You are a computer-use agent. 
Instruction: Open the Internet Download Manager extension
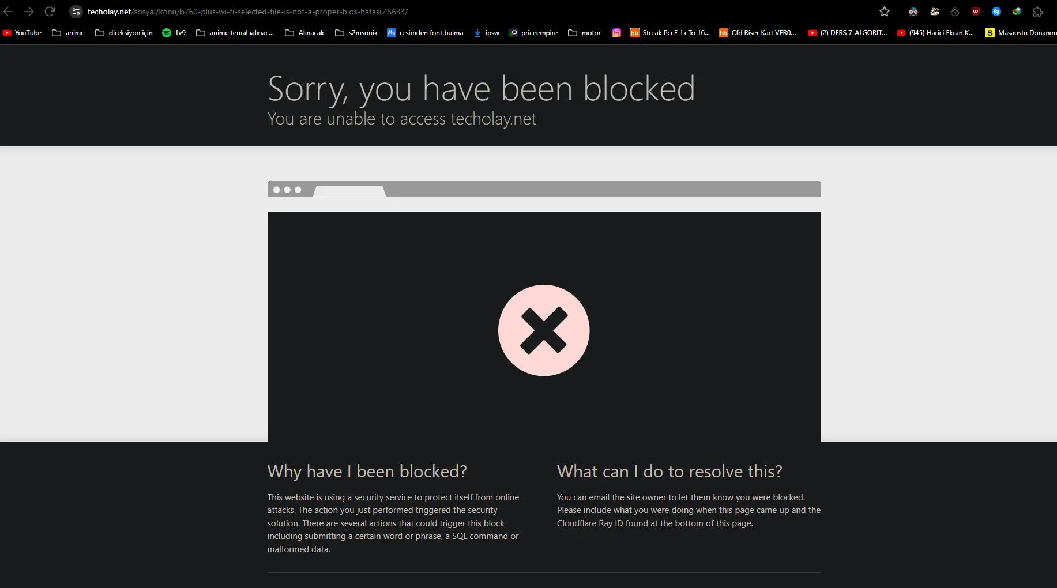(x=1017, y=12)
